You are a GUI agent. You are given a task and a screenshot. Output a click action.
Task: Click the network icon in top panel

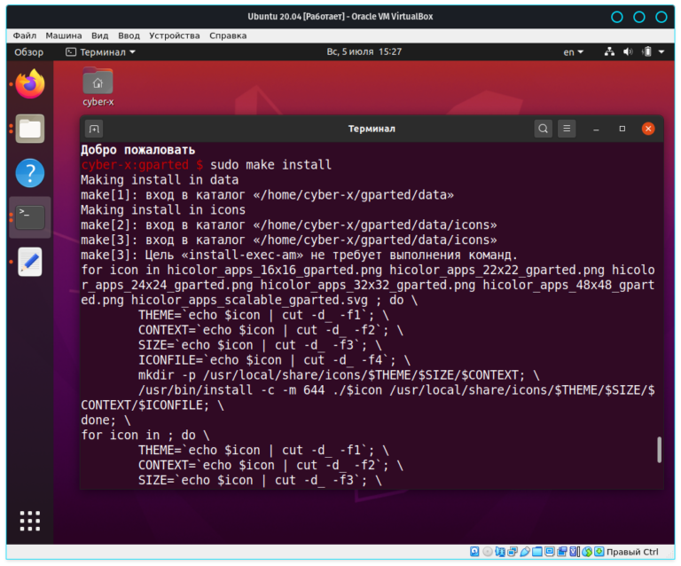click(609, 52)
